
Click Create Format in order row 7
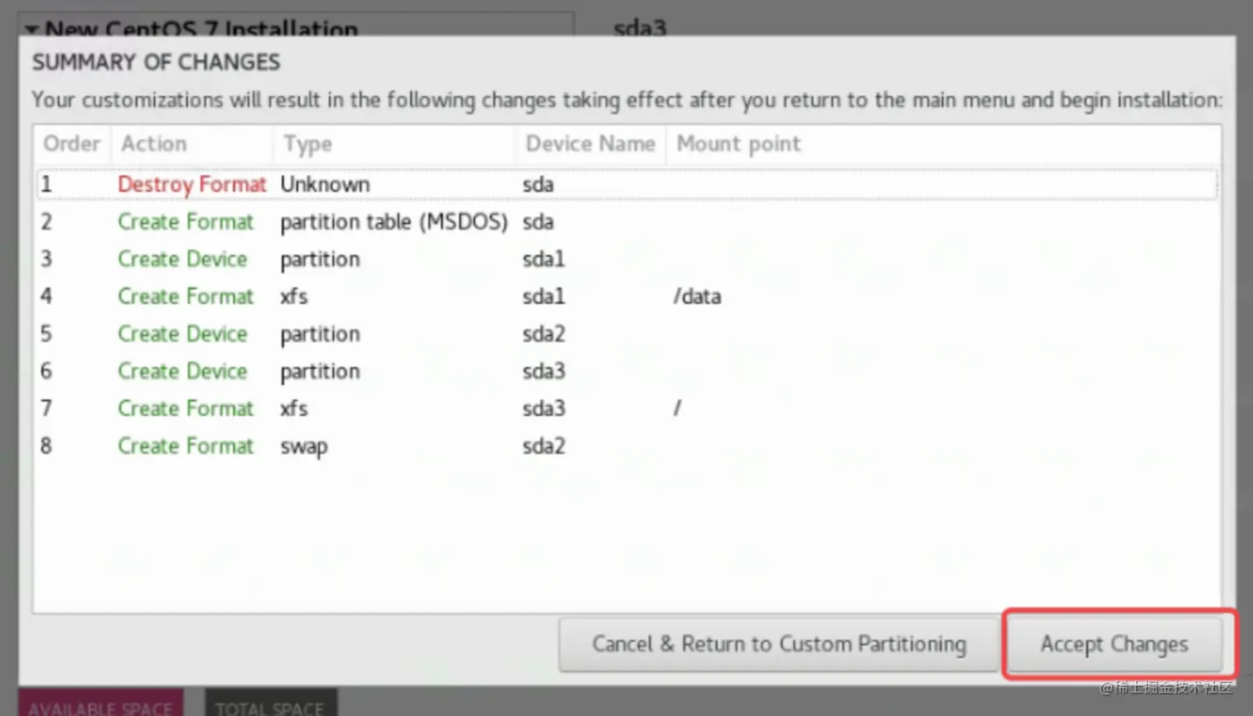coord(186,408)
